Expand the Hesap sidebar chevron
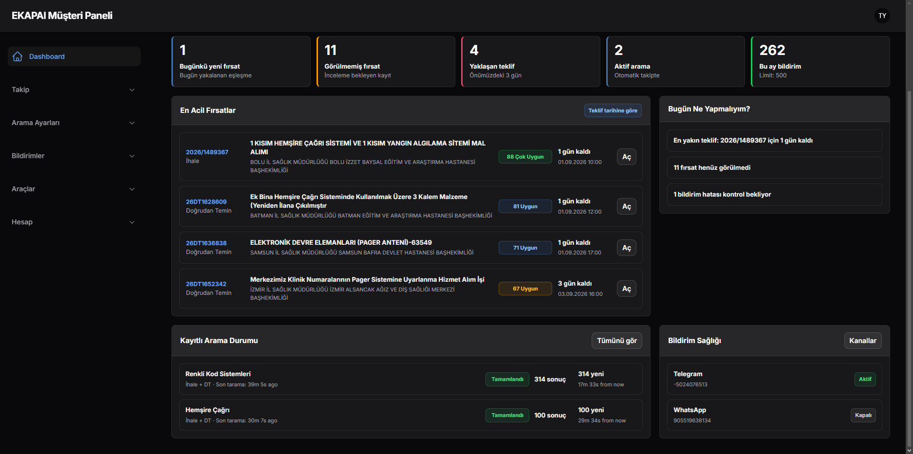 [x=132, y=222]
